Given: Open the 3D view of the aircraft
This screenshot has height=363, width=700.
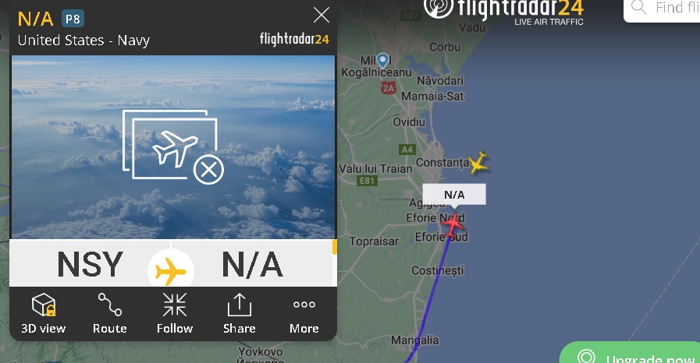Looking at the screenshot, I should pos(43,314).
